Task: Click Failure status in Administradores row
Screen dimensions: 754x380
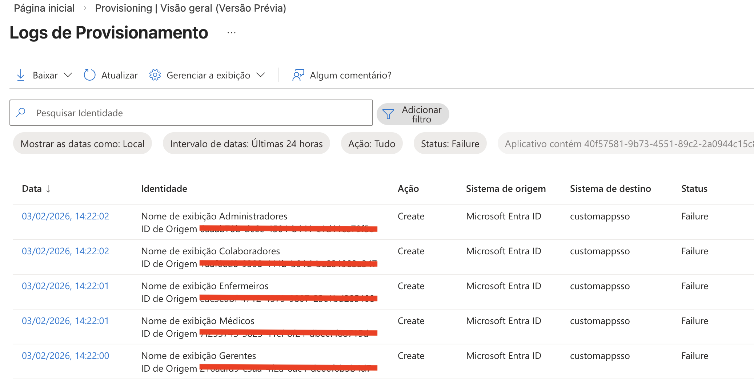Action: (695, 216)
